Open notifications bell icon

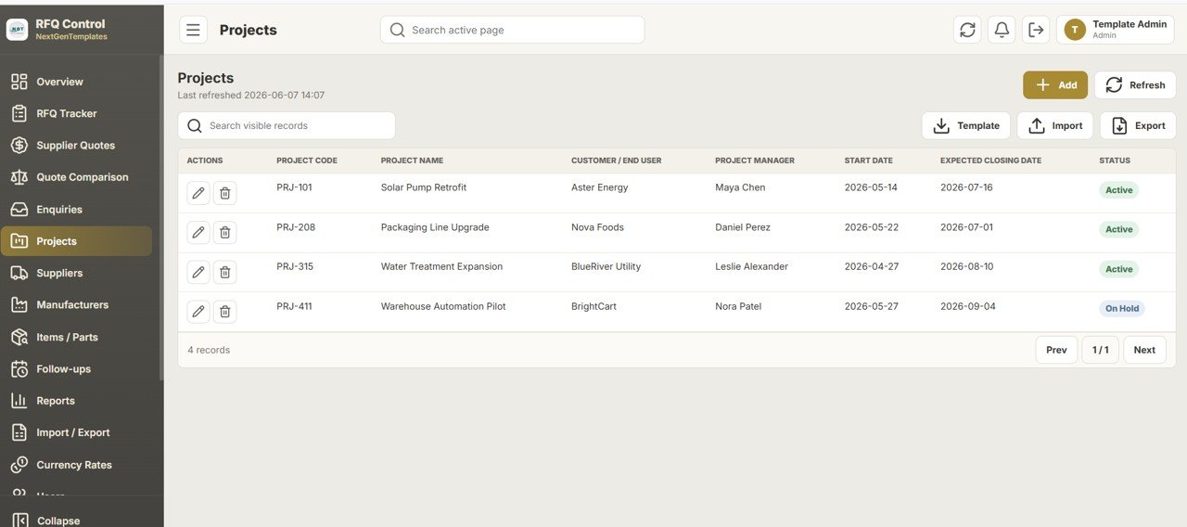coord(1002,30)
